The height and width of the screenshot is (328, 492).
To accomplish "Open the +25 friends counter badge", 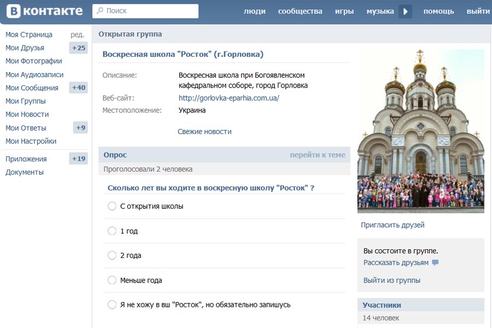I will point(79,48).
